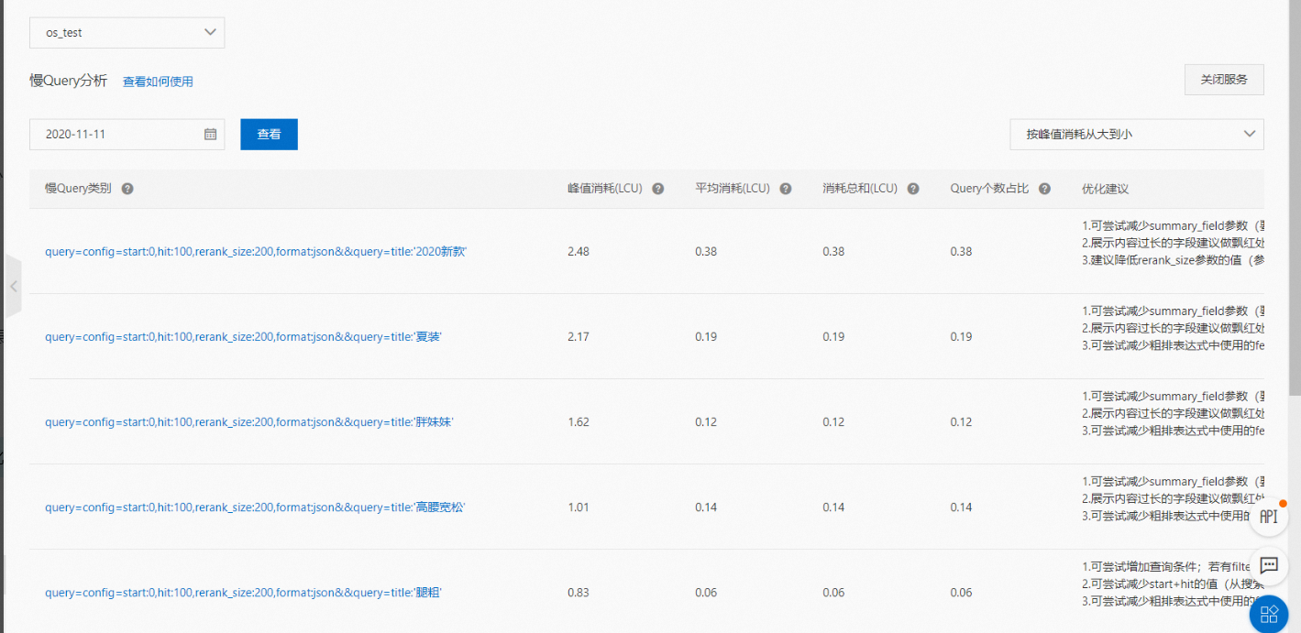The height and width of the screenshot is (633, 1301).
Task: Click the 慢Query类别 column header text
Action: pyautogui.click(x=78, y=189)
